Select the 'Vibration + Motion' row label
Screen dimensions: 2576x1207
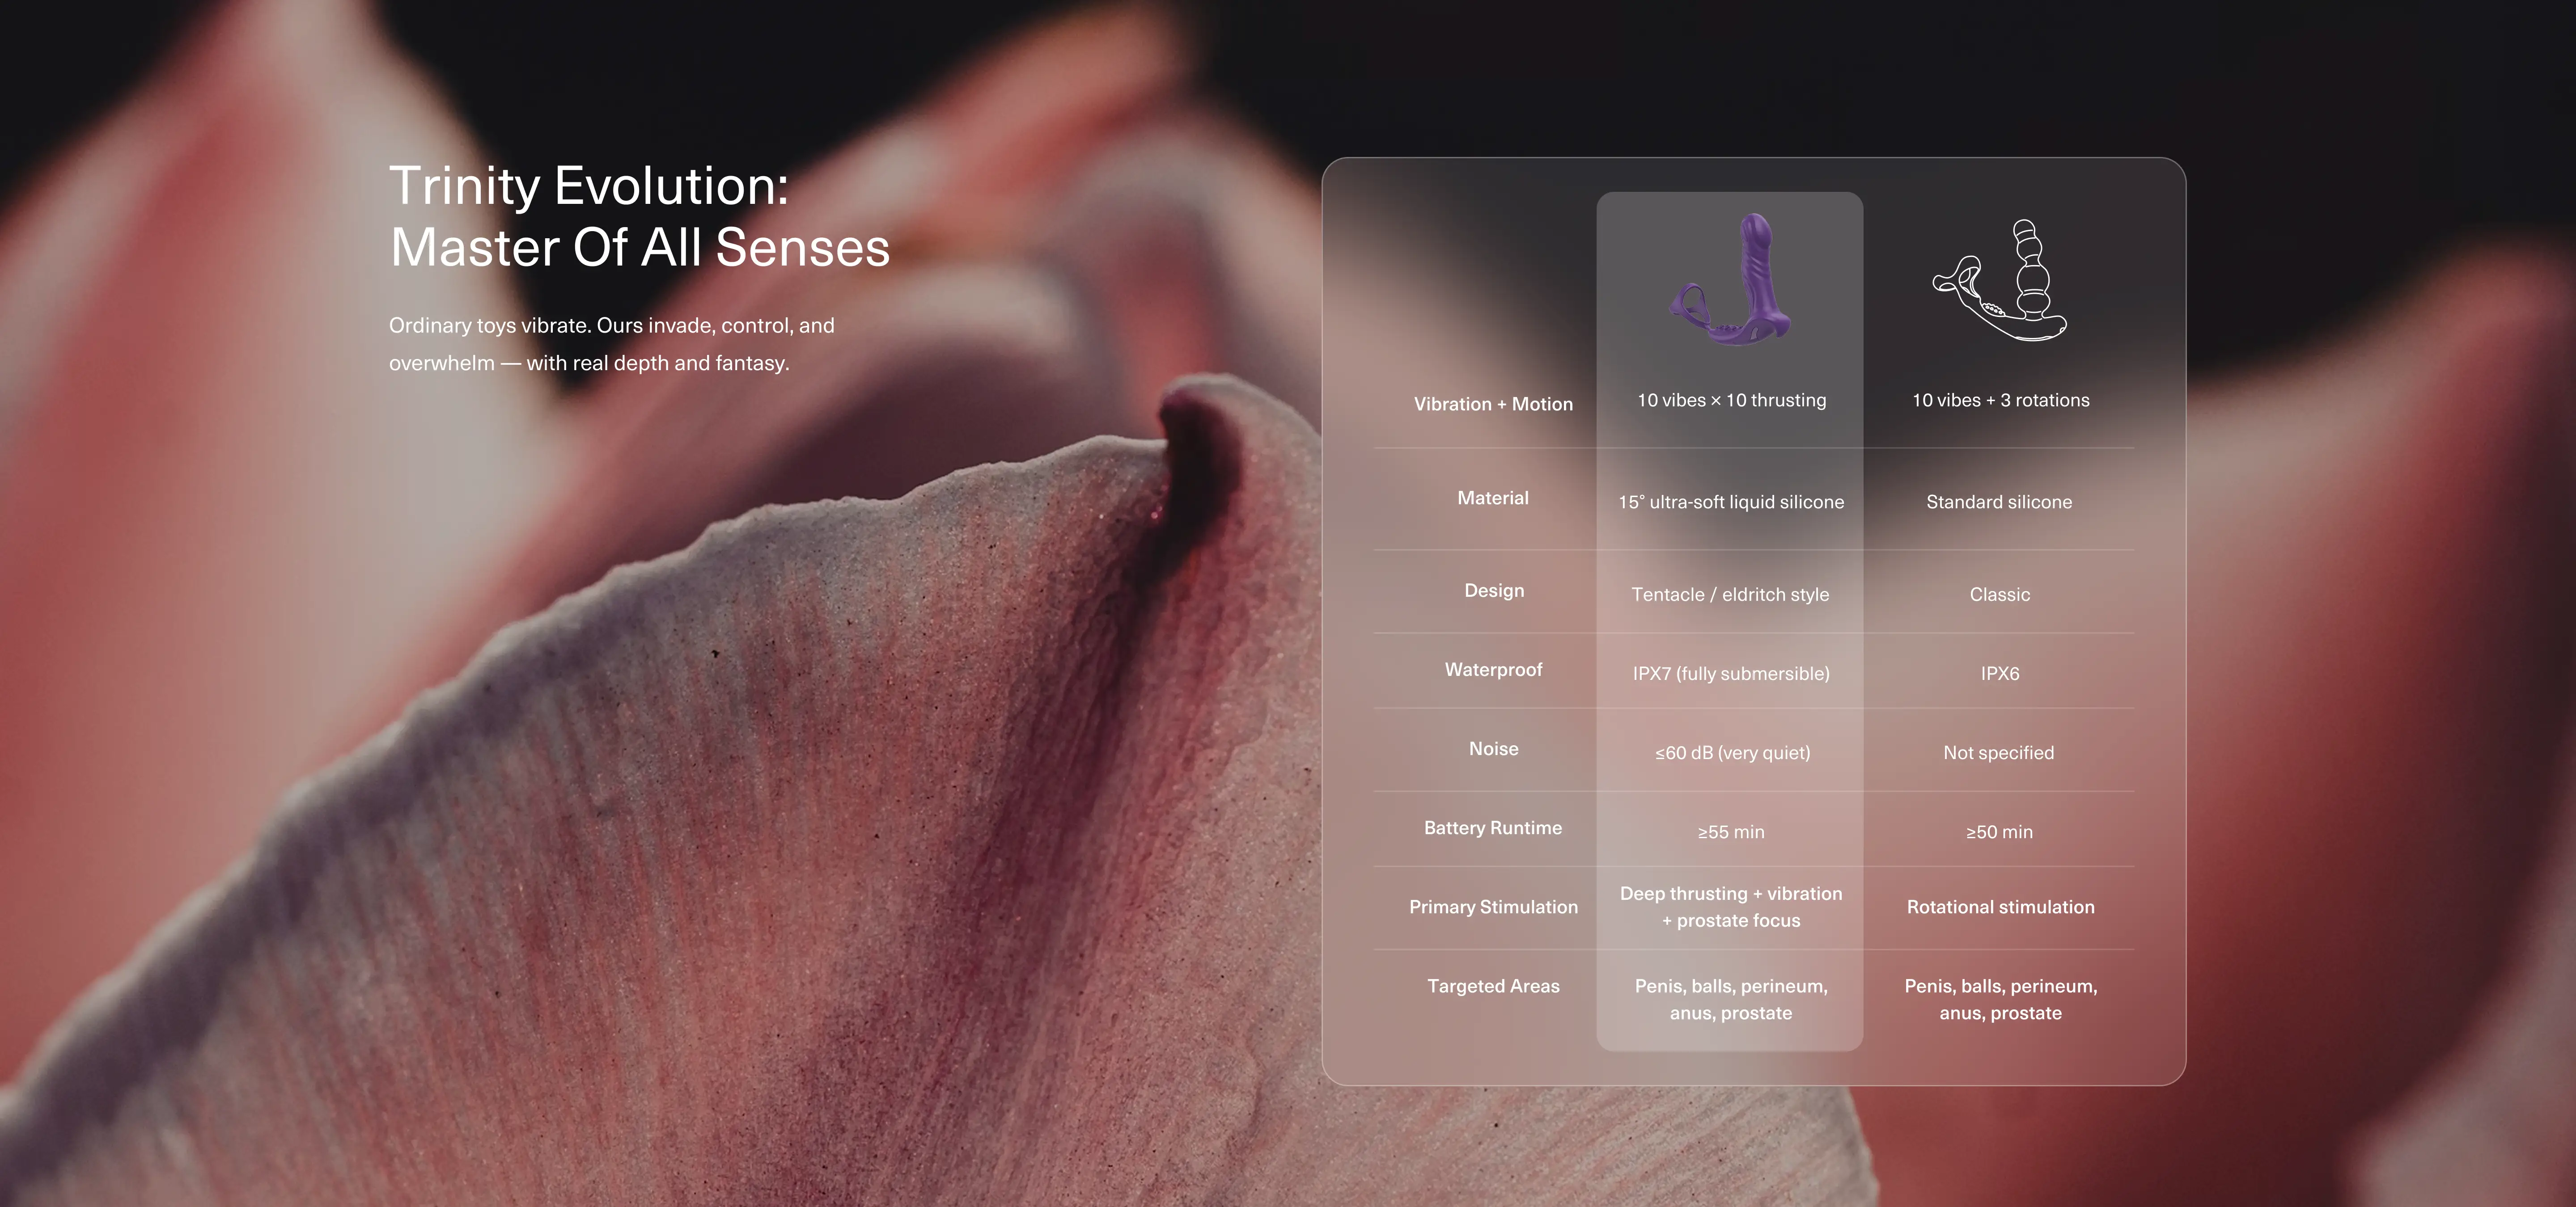(1493, 404)
